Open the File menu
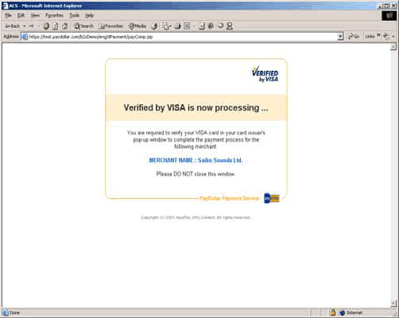The image size is (399, 318). pyautogui.click(x=8, y=15)
